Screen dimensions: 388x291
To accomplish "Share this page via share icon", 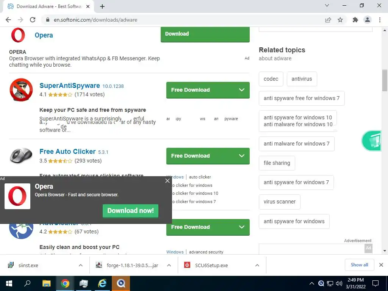I will (x=328, y=20).
